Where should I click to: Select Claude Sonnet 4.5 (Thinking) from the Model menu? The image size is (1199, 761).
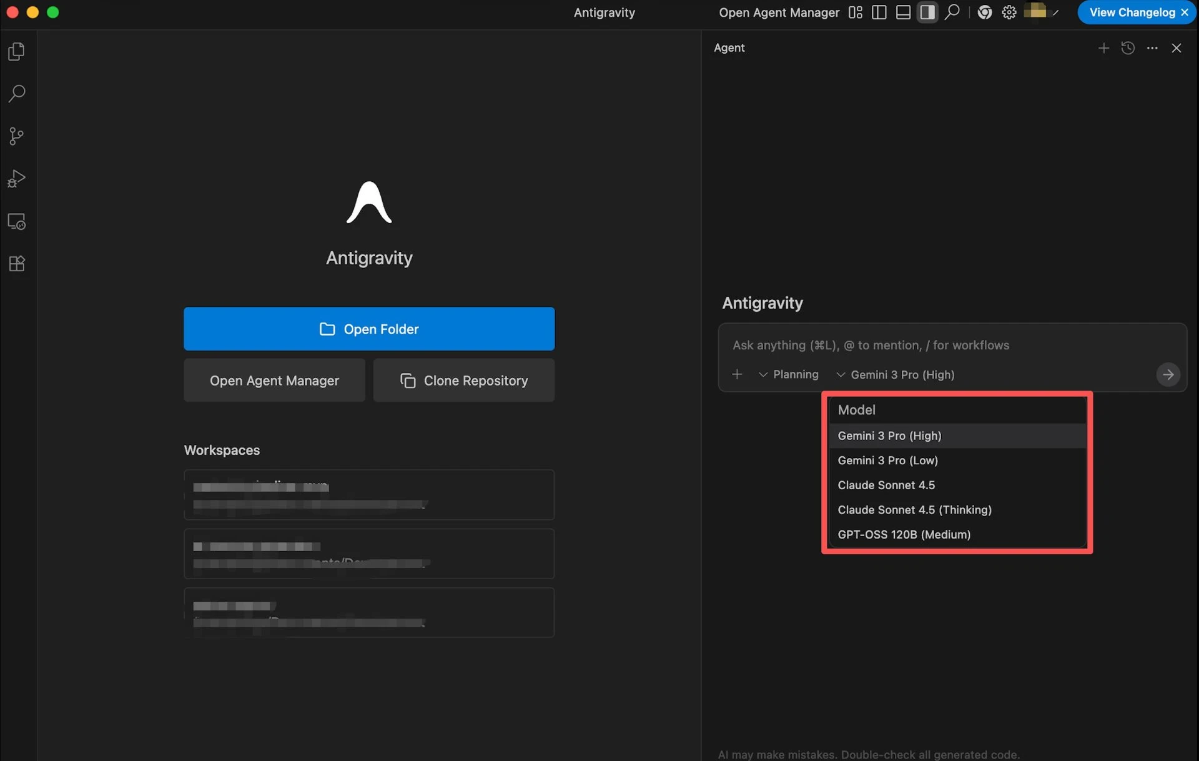(x=914, y=509)
